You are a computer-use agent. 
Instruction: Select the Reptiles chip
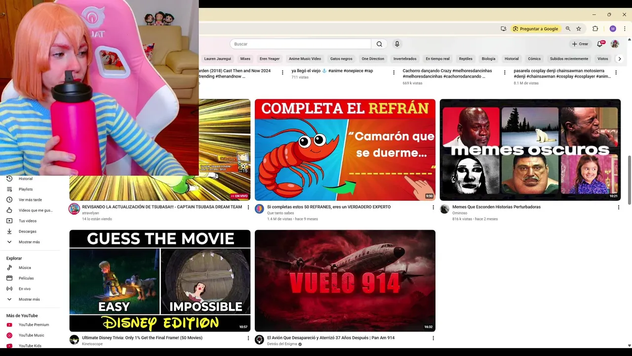coord(466,59)
